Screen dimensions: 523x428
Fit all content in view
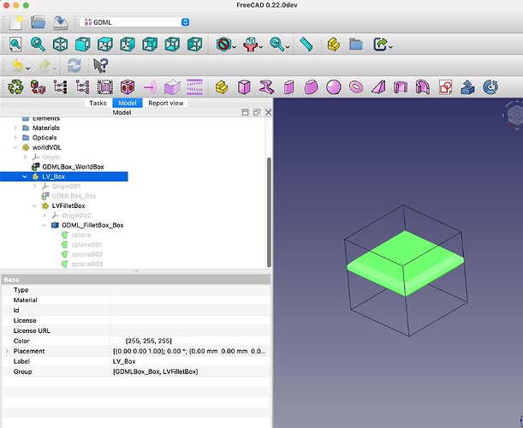[15, 44]
